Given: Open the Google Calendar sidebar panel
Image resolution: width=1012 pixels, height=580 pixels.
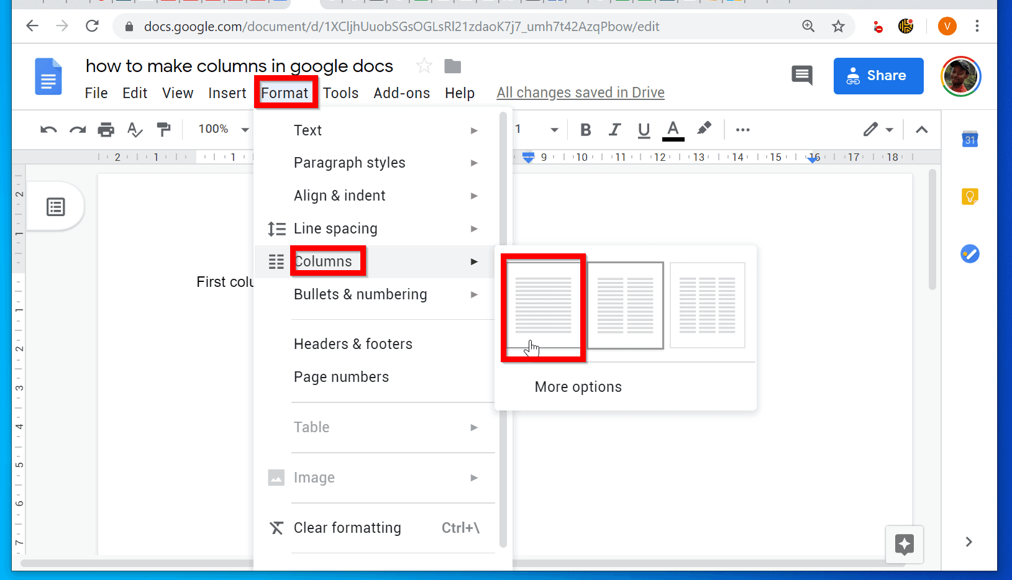Looking at the screenshot, I should point(969,139).
